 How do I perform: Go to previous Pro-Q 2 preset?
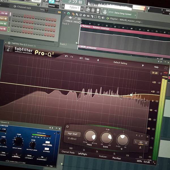point(98,60)
